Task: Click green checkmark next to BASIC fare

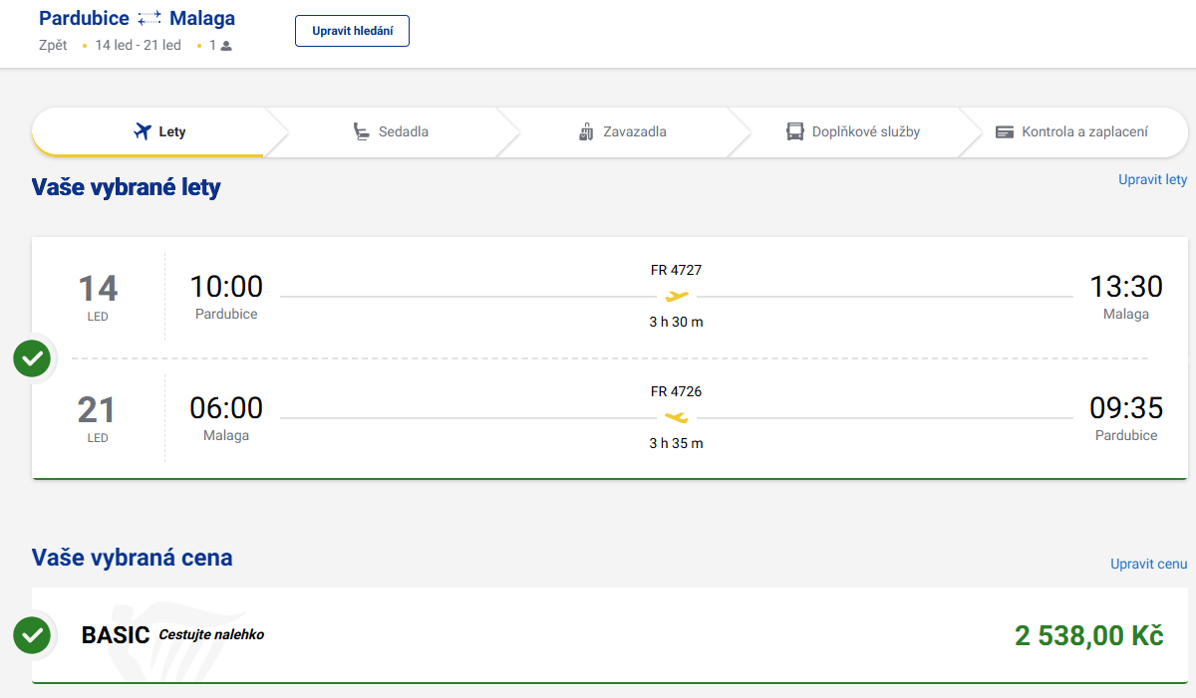Action: [x=32, y=634]
